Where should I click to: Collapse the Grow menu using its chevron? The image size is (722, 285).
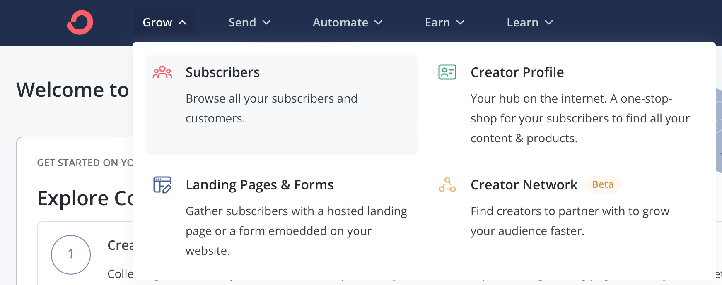pos(182,23)
